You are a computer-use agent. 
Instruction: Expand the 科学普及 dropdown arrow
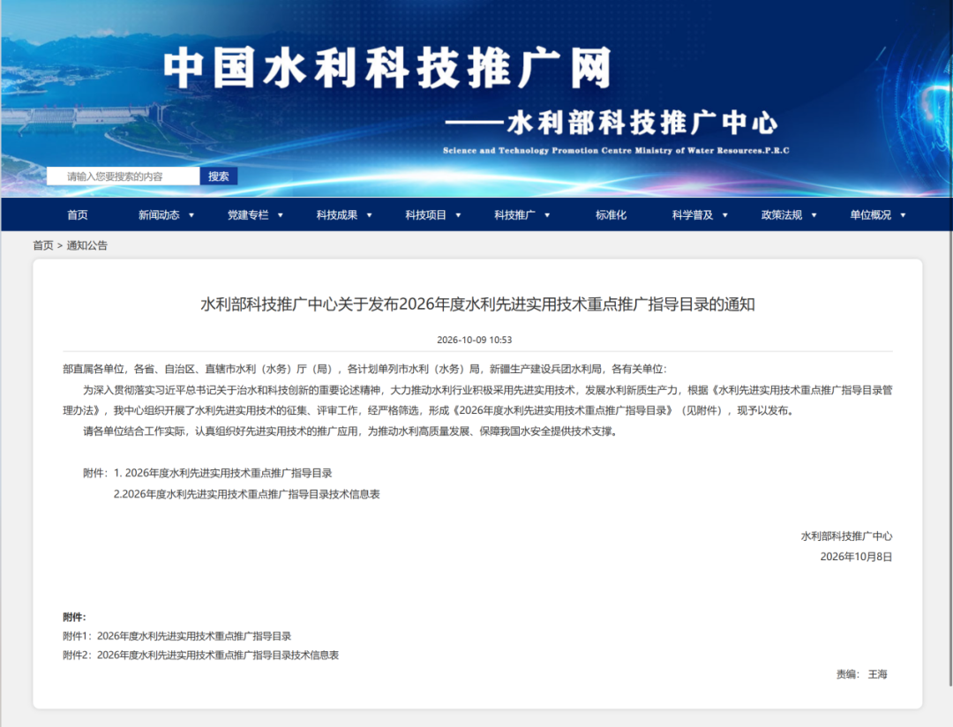click(x=725, y=215)
